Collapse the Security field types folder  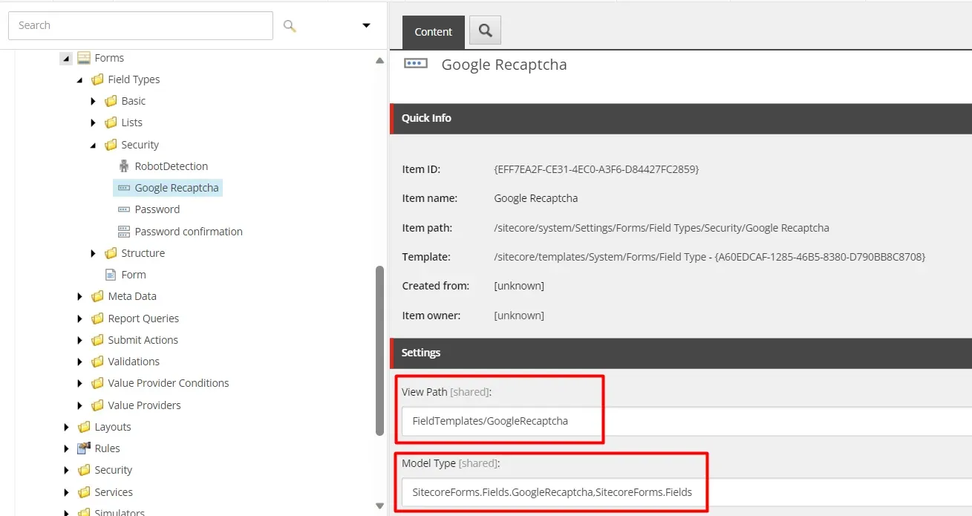click(x=94, y=145)
